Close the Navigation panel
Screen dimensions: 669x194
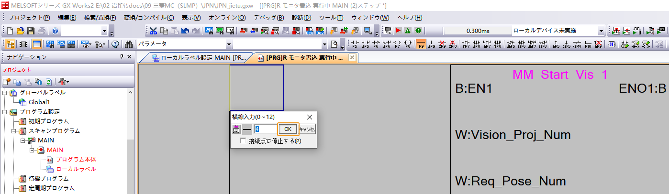pos(129,57)
